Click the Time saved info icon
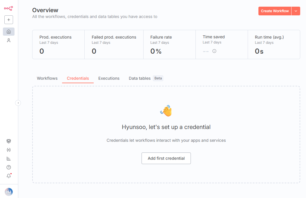 click(214, 51)
